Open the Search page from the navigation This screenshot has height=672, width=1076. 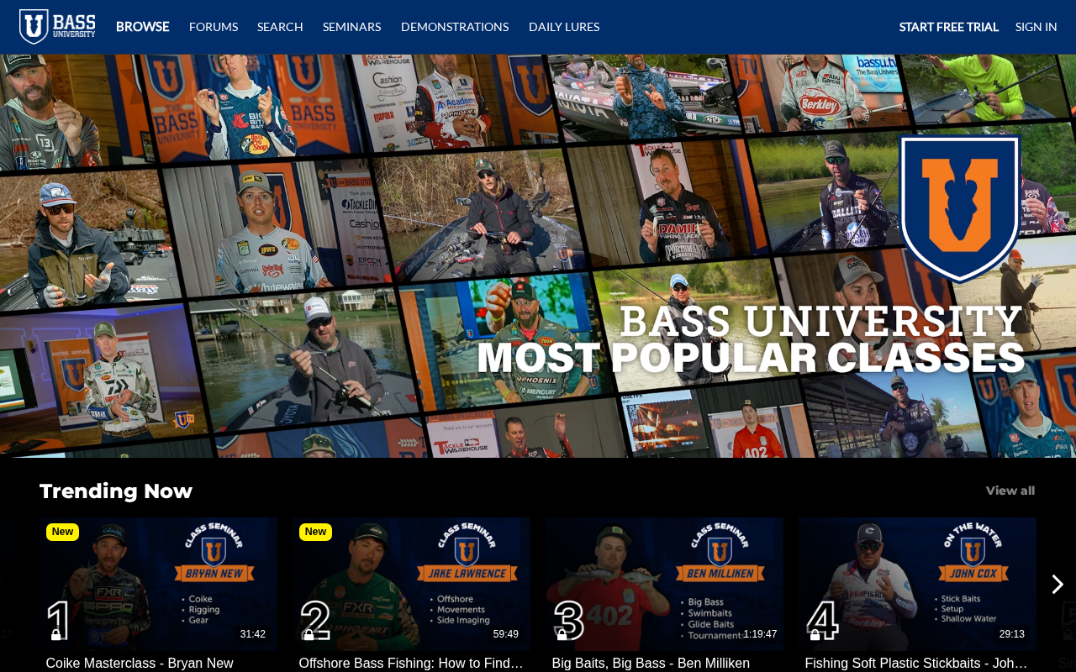coord(280,27)
